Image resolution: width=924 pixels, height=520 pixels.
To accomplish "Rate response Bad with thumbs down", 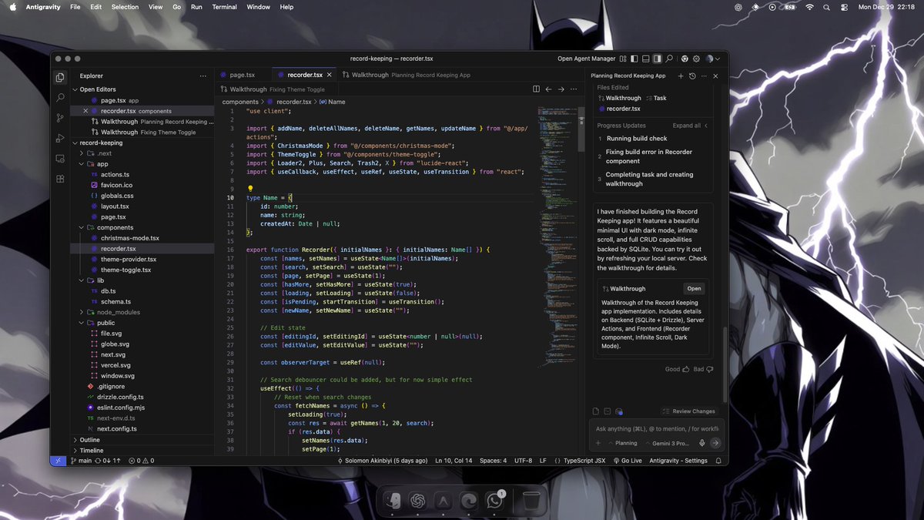I will tap(705, 369).
